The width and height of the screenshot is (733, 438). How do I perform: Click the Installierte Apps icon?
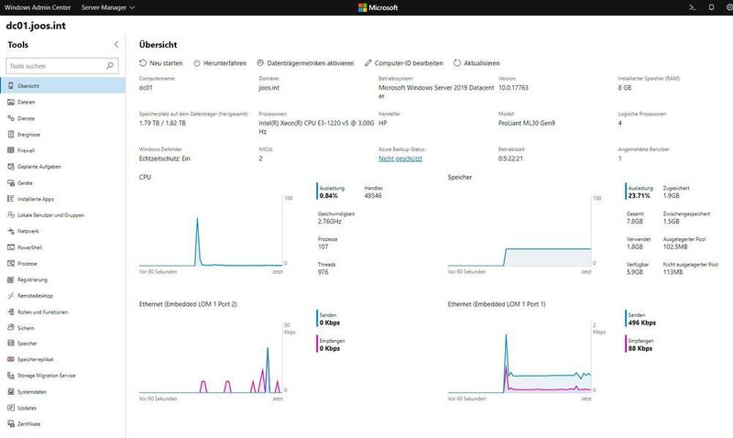tap(11, 199)
